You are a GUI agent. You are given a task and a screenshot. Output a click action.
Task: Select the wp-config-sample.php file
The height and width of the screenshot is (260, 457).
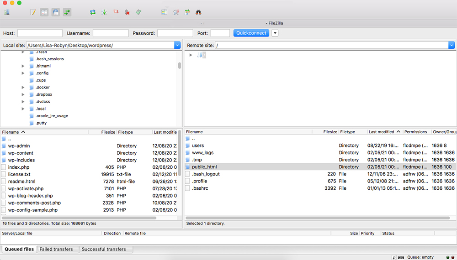point(89,210)
